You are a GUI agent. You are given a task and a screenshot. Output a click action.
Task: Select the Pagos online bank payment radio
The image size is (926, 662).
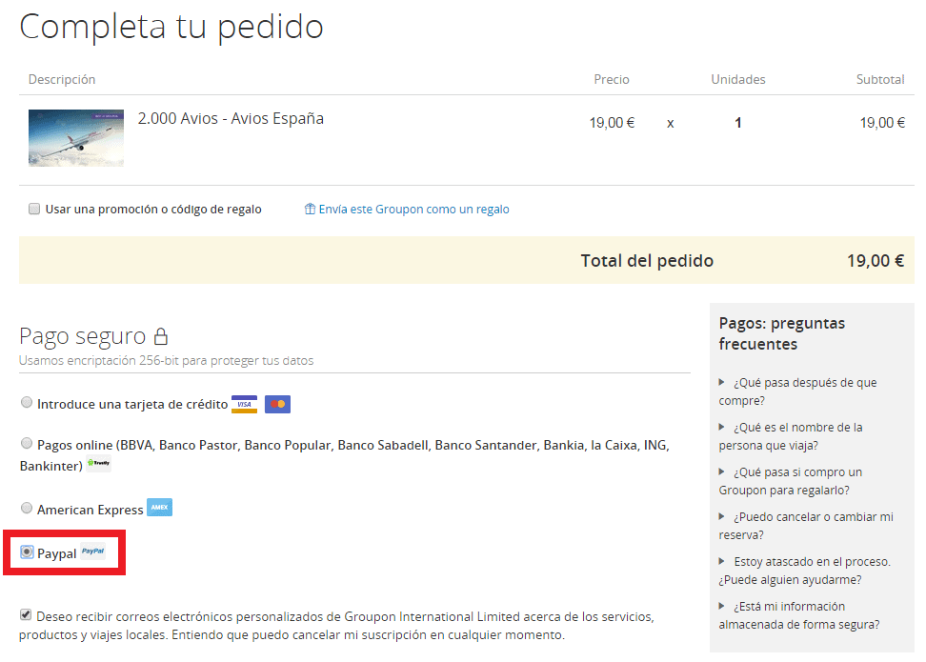coord(27,443)
